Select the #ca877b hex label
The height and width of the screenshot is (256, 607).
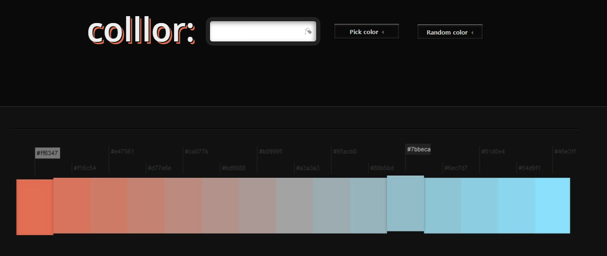(197, 151)
